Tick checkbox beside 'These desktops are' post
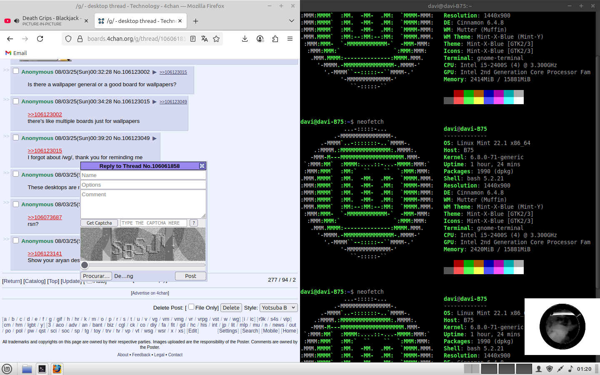 (16, 174)
